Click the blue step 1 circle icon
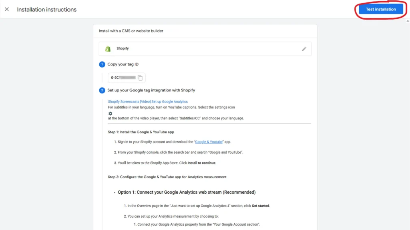This screenshot has width=410, height=230. click(x=102, y=64)
